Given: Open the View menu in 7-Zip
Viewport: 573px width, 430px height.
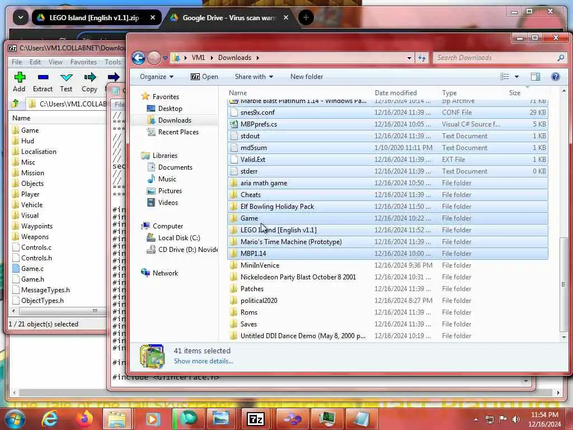Looking at the screenshot, I should click(x=55, y=62).
